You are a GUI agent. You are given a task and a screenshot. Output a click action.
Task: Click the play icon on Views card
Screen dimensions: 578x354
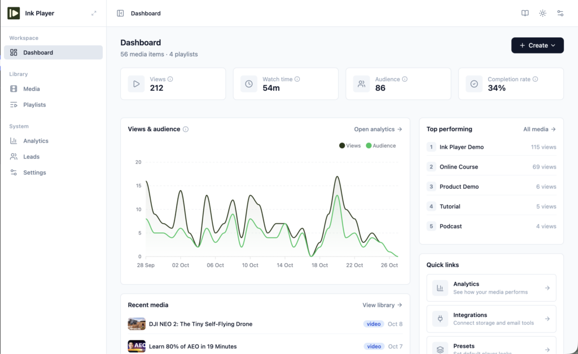click(x=137, y=84)
